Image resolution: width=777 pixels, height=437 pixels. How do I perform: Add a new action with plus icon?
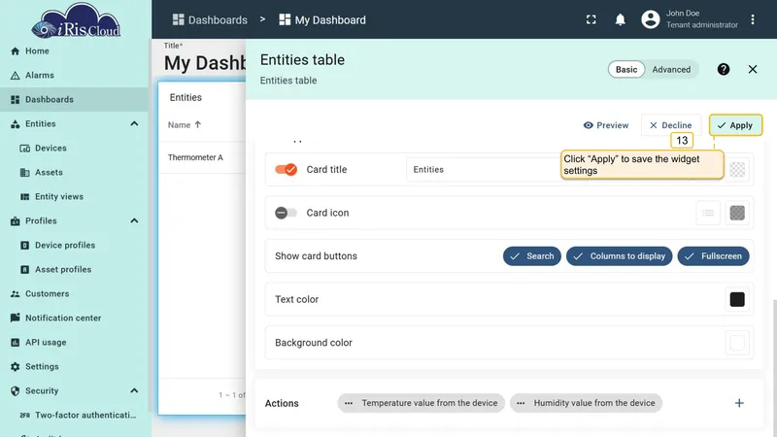[739, 403]
